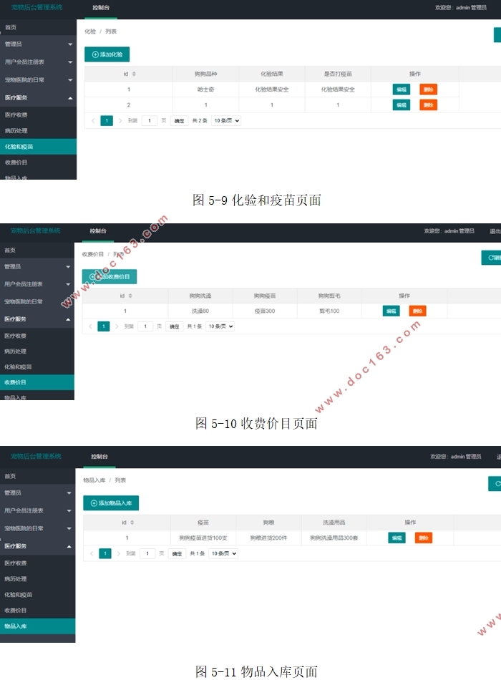
Task: Click previous-page arrow on 化验 page pagination
Action: point(93,120)
